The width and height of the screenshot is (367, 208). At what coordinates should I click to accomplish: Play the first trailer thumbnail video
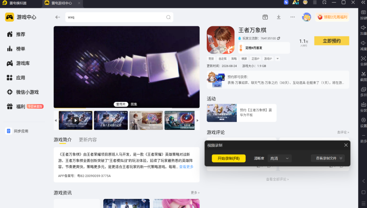coord(76,120)
